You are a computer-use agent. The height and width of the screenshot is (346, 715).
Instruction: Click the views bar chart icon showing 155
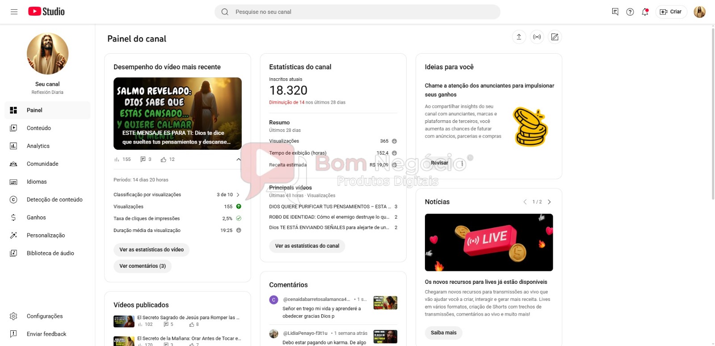click(x=117, y=160)
